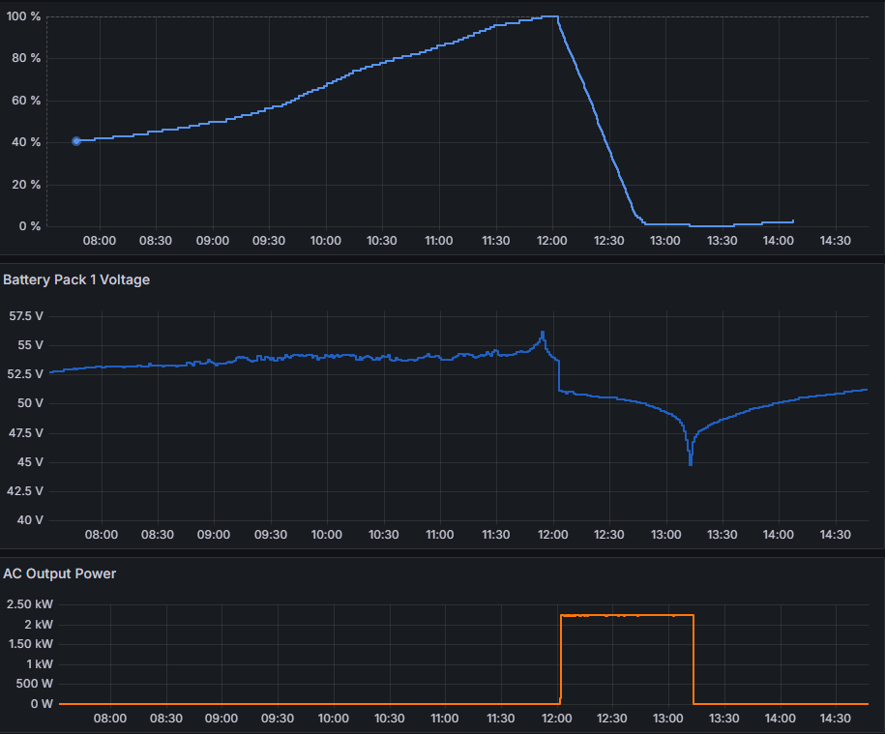Click 12:00 on the percentage chart time axis
This screenshot has height=734, width=885.
point(552,241)
